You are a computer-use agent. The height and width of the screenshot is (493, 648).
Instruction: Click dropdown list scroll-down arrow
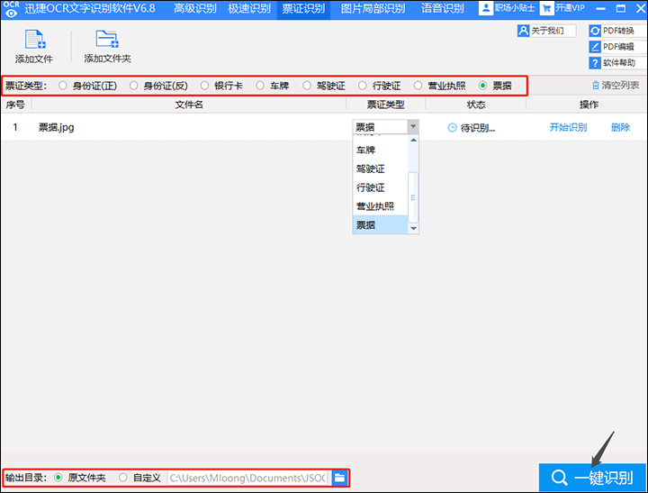[413, 229]
